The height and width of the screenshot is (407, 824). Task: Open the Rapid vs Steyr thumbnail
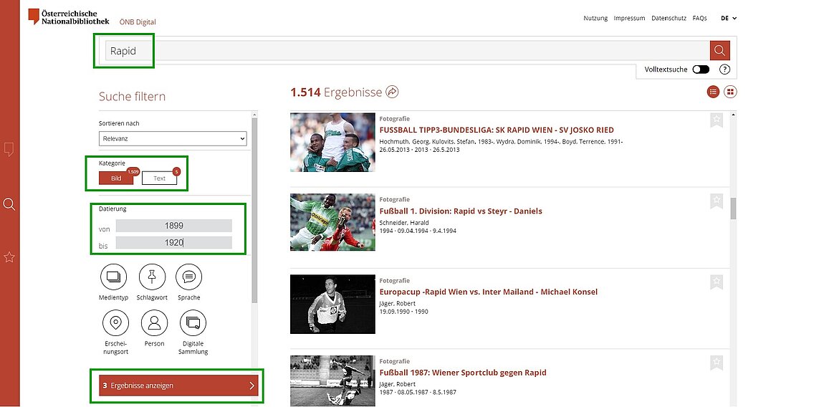click(332, 222)
